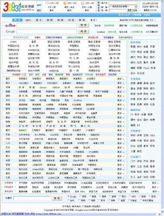This screenshot has width=164, height=216.
Task: Open the 工商银行 link
Action: click(x=36, y=130)
